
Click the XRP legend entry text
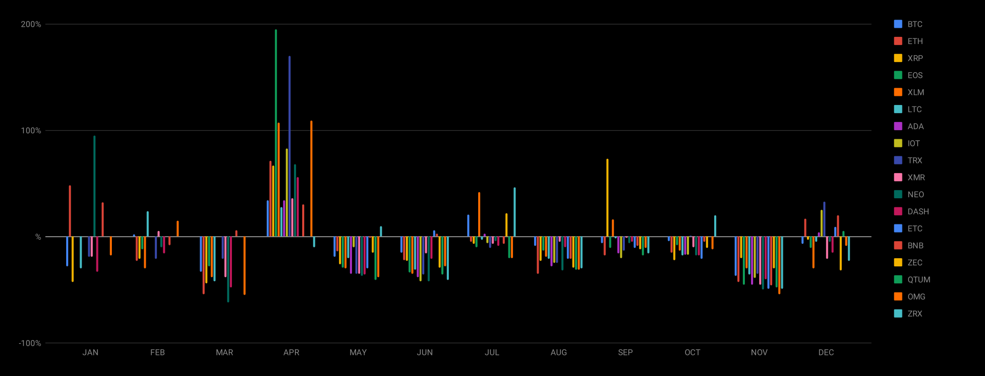pyautogui.click(x=915, y=58)
